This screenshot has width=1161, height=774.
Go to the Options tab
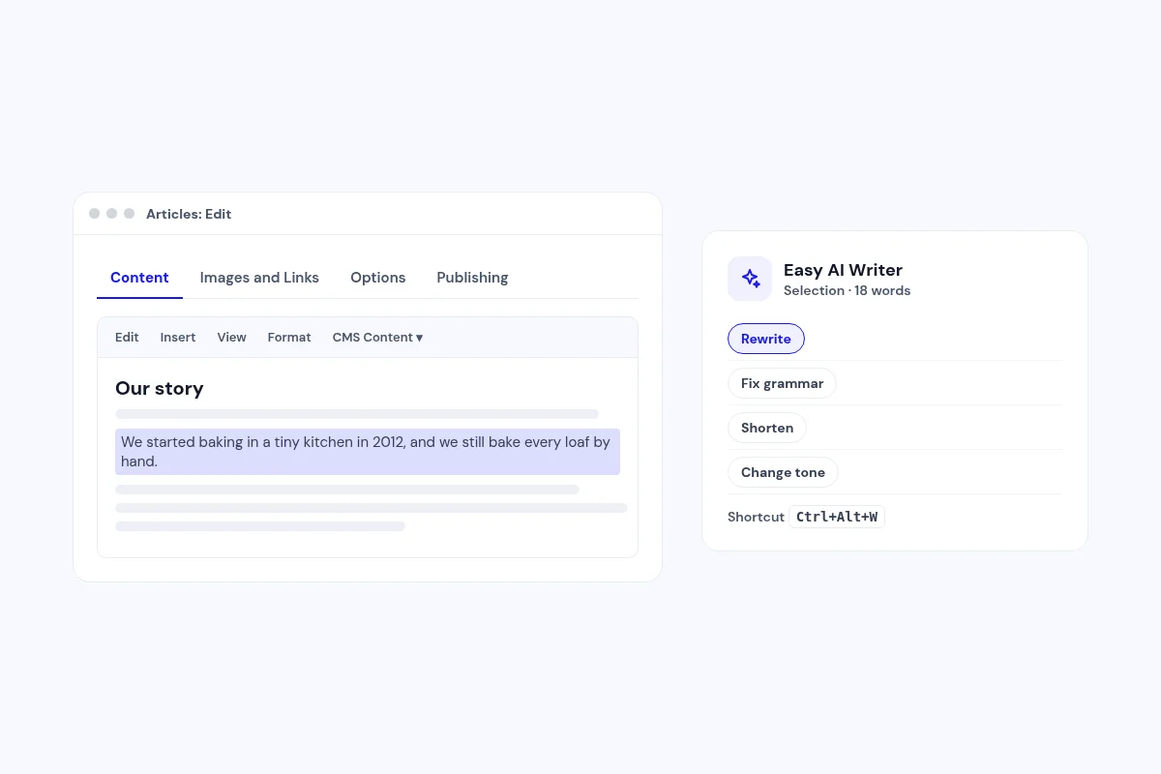click(377, 278)
